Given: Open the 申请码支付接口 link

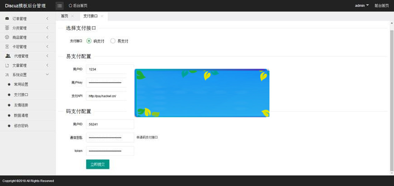Looking at the screenshot, I should click(147, 137).
